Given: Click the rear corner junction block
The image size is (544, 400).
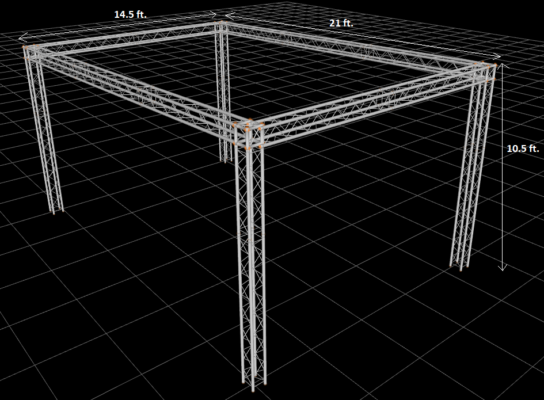Looking at the screenshot, I should pyautogui.click(x=222, y=27).
